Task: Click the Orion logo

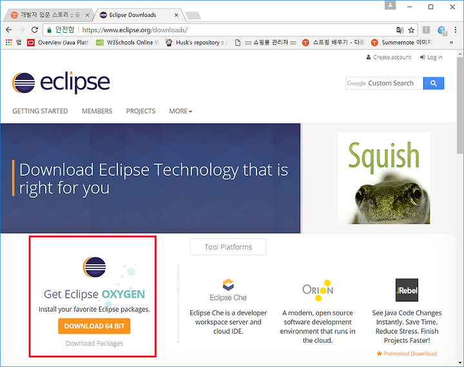Action: tap(318, 290)
